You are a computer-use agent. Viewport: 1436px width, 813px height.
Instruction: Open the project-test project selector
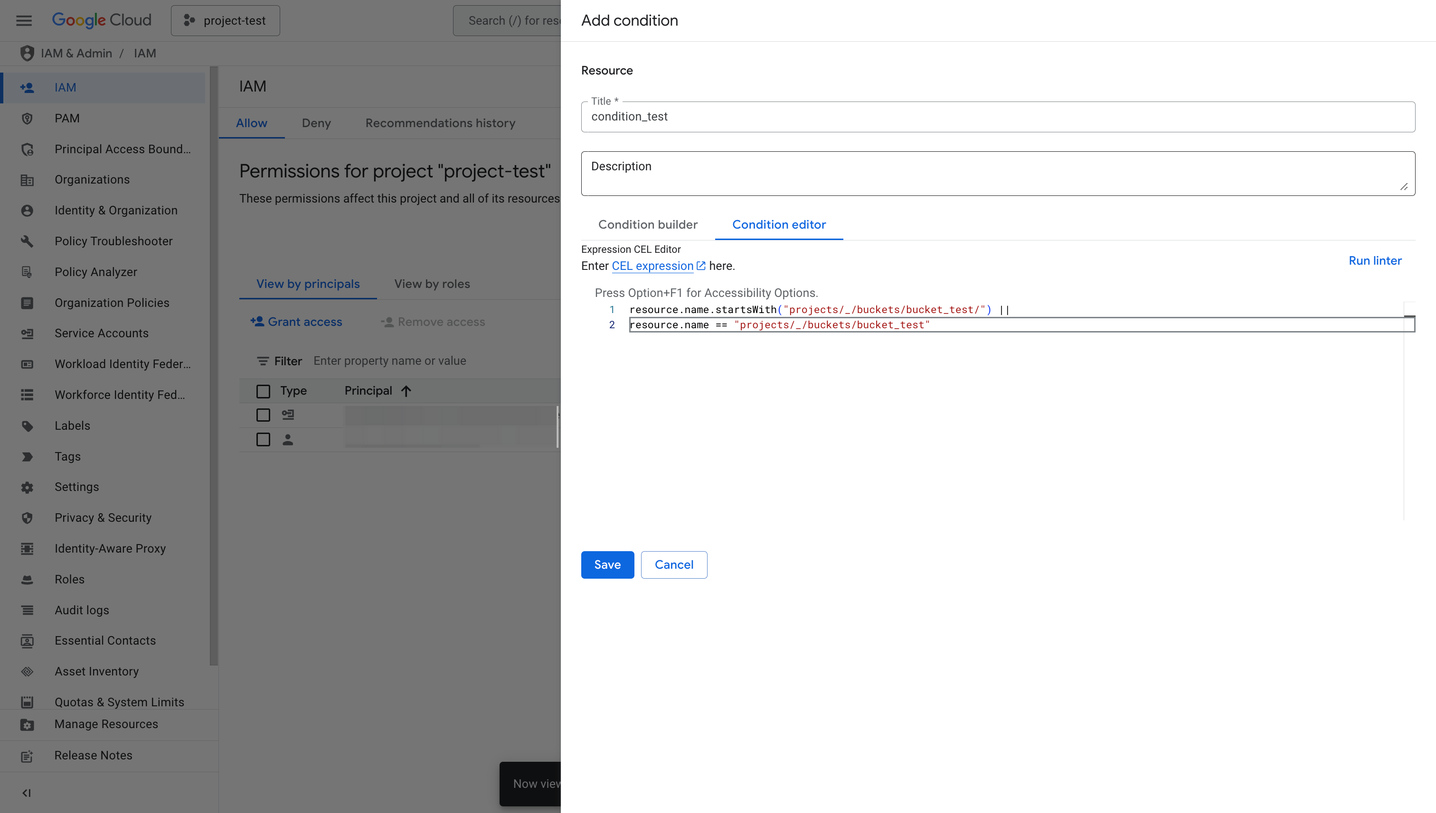225,21
